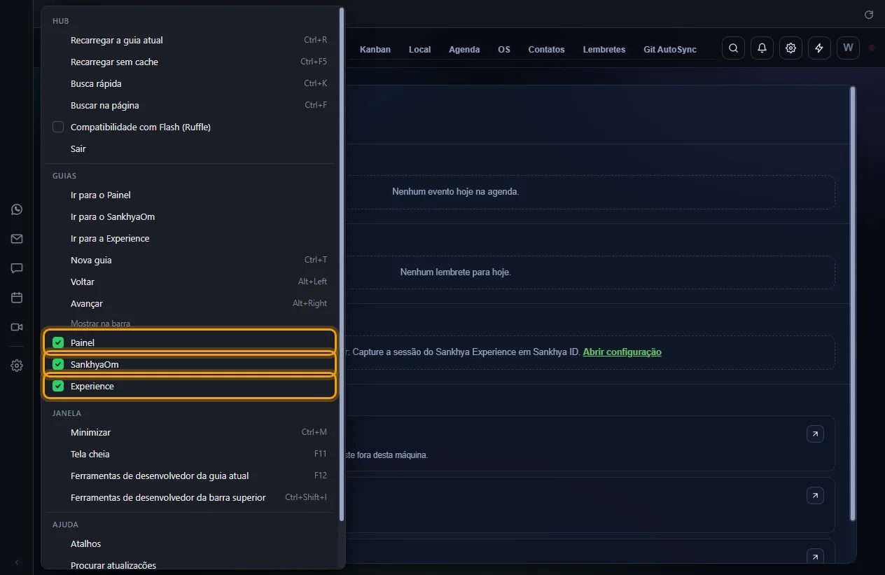Select Recarregar sem cache

click(190, 62)
